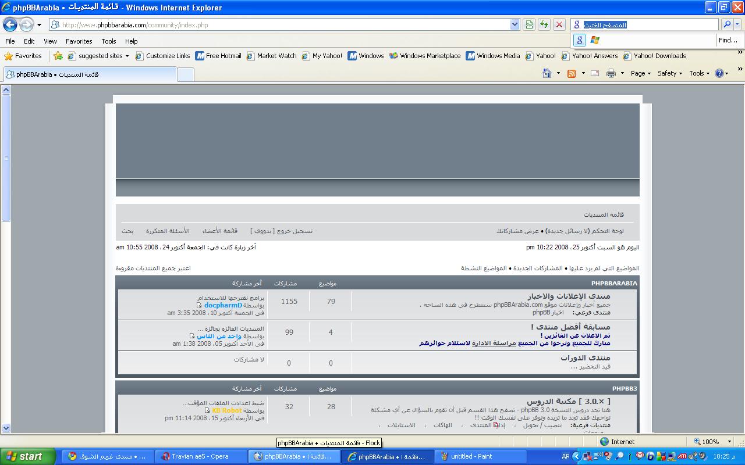This screenshot has height=465, width=745.
Task: Click the Home toolbar icon
Action: point(547,73)
